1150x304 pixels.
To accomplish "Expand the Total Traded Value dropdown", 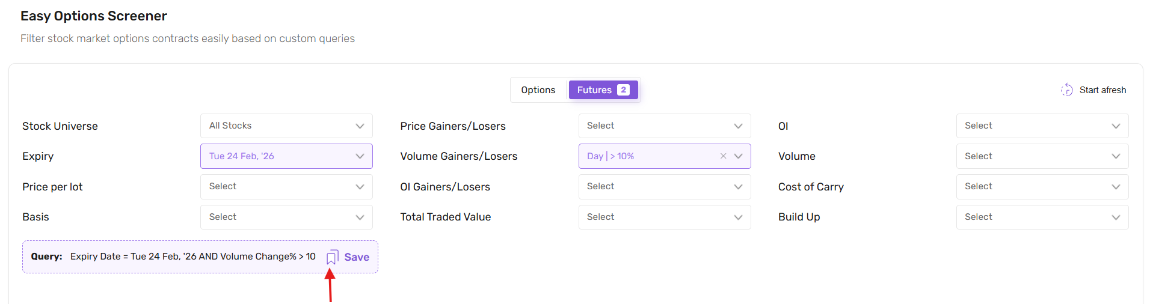I will pos(664,217).
